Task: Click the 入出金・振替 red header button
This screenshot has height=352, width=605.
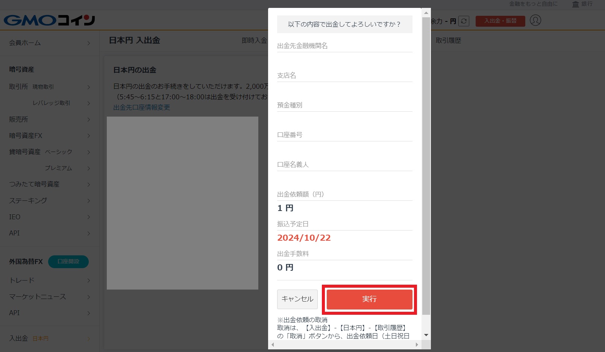Action: pos(500,21)
